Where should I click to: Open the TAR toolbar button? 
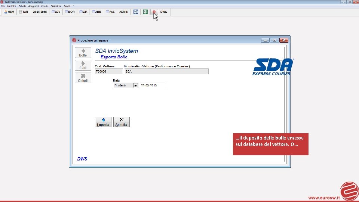click(23, 12)
